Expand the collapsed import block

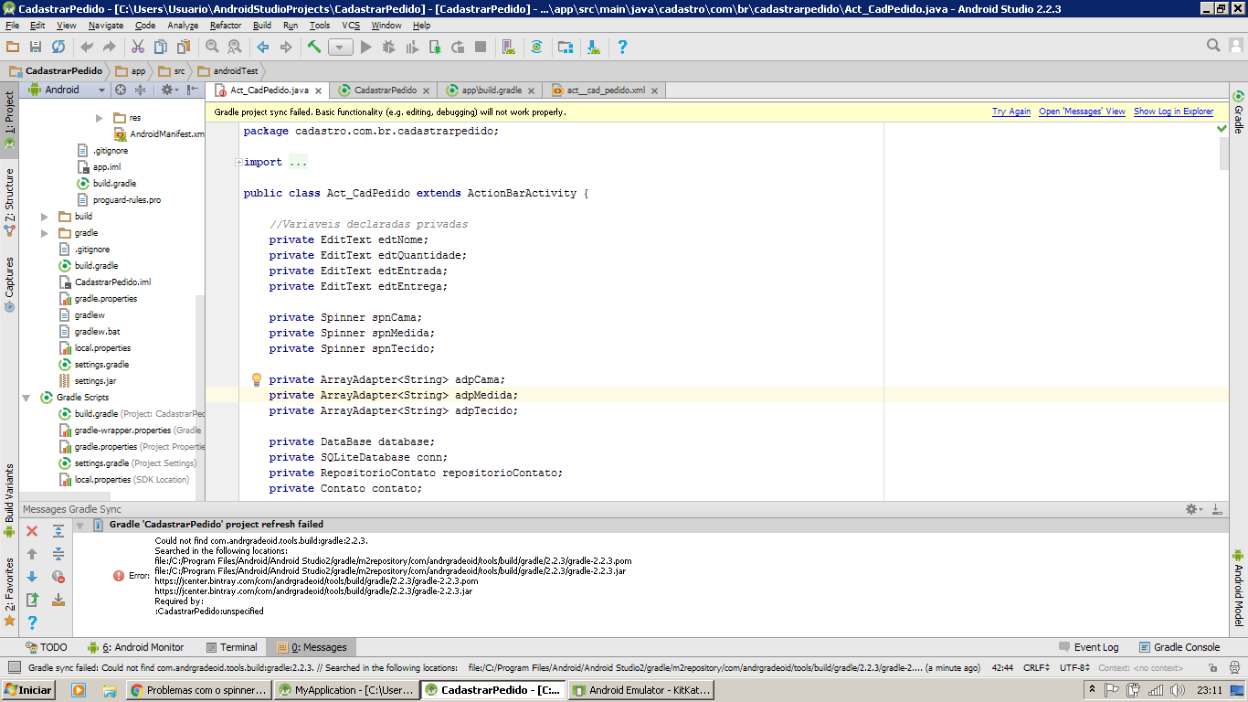coord(239,162)
